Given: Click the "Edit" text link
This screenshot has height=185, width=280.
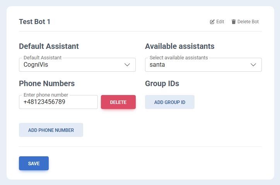Looking at the screenshot, I should [x=220, y=22].
